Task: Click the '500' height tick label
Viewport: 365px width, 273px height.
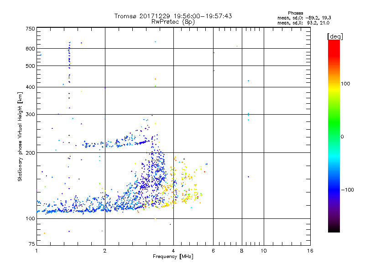Action: point(30,66)
